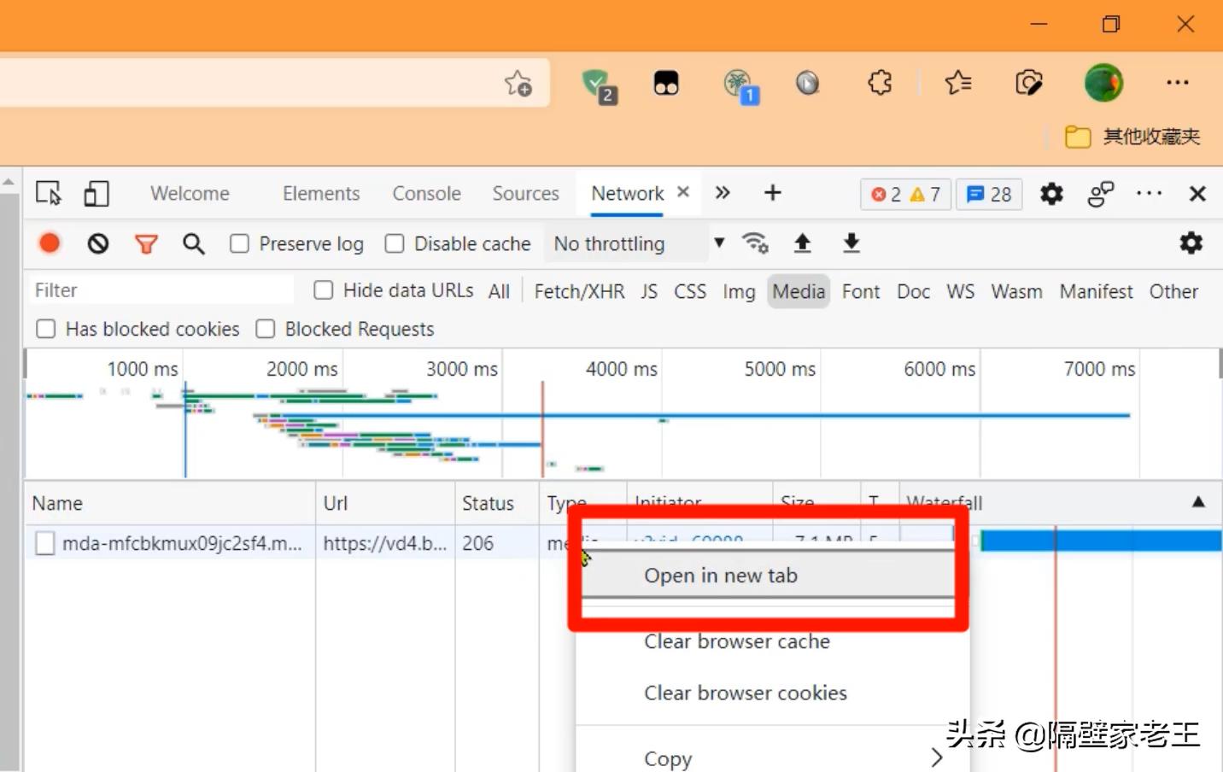The height and width of the screenshot is (772, 1223).
Task: Show more DevTools tabs chevron
Action: click(723, 193)
